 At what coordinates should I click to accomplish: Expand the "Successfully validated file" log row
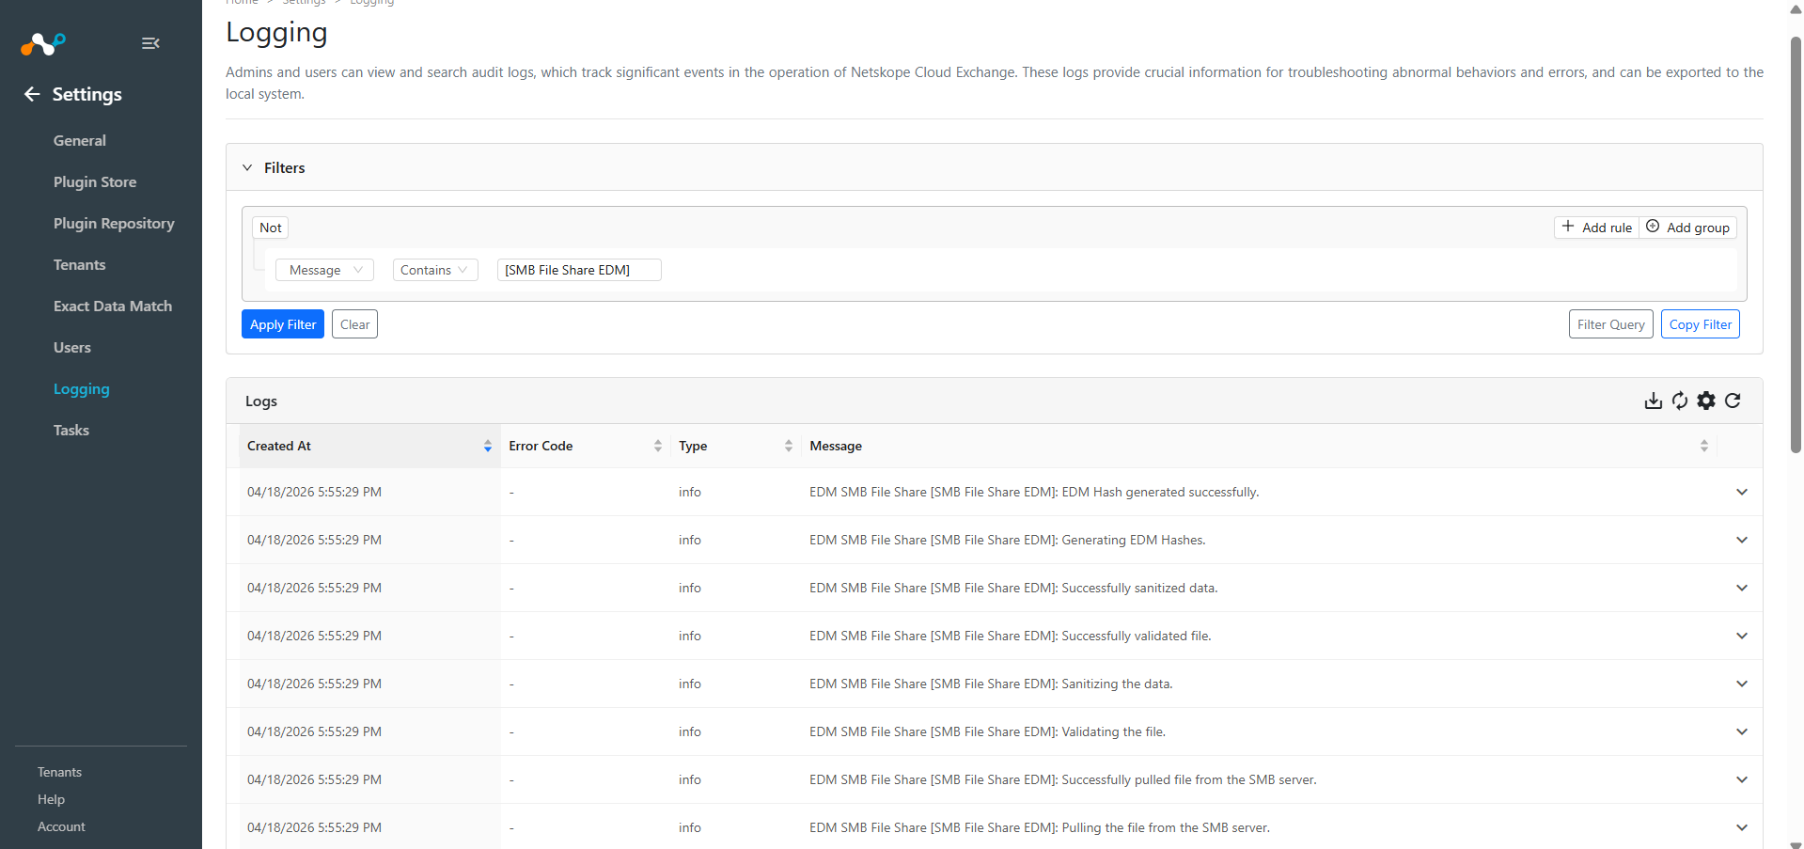pyautogui.click(x=1742, y=637)
